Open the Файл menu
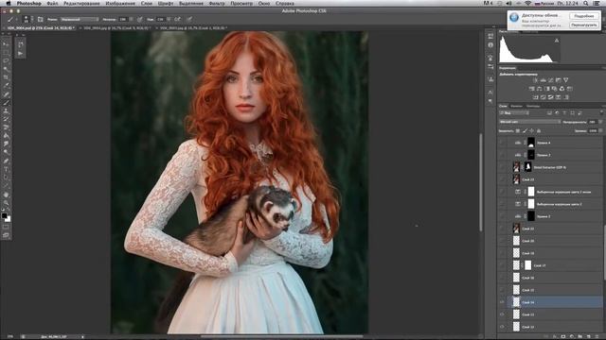The width and height of the screenshot is (606, 340). (x=52, y=3)
